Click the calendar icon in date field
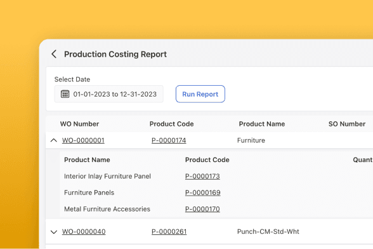 (x=65, y=94)
